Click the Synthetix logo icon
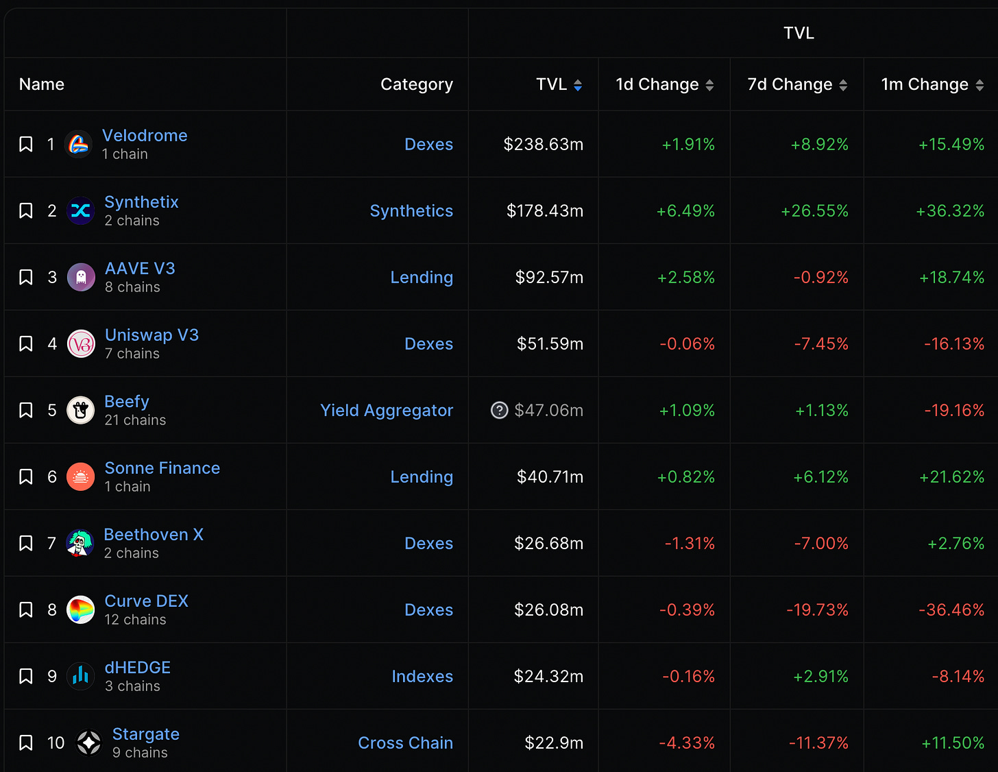 81,210
